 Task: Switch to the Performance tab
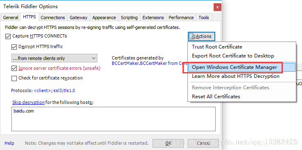point(181,18)
